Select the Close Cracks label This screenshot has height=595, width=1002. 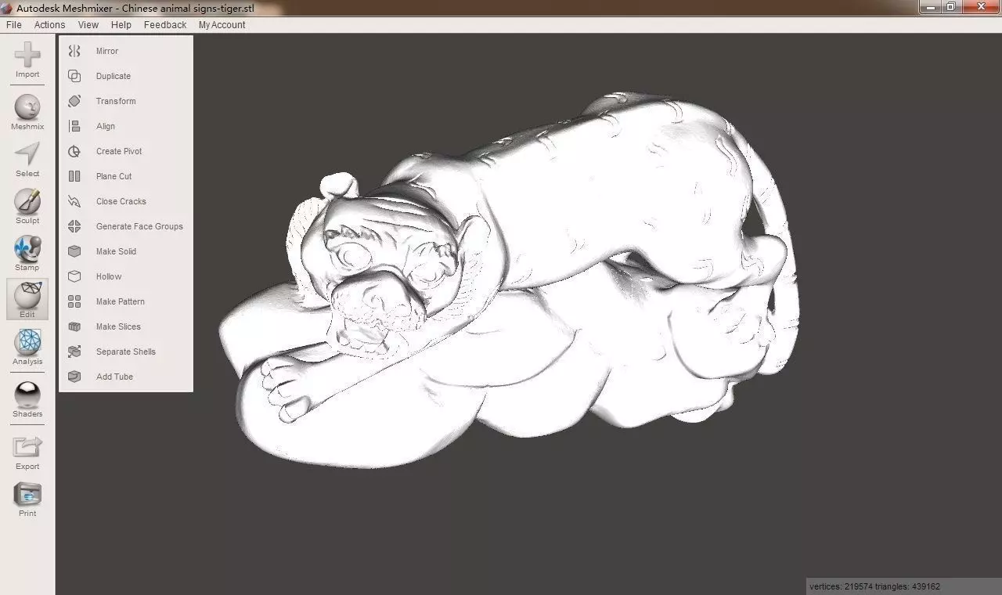pyautogui.click(x=121, y=201)
